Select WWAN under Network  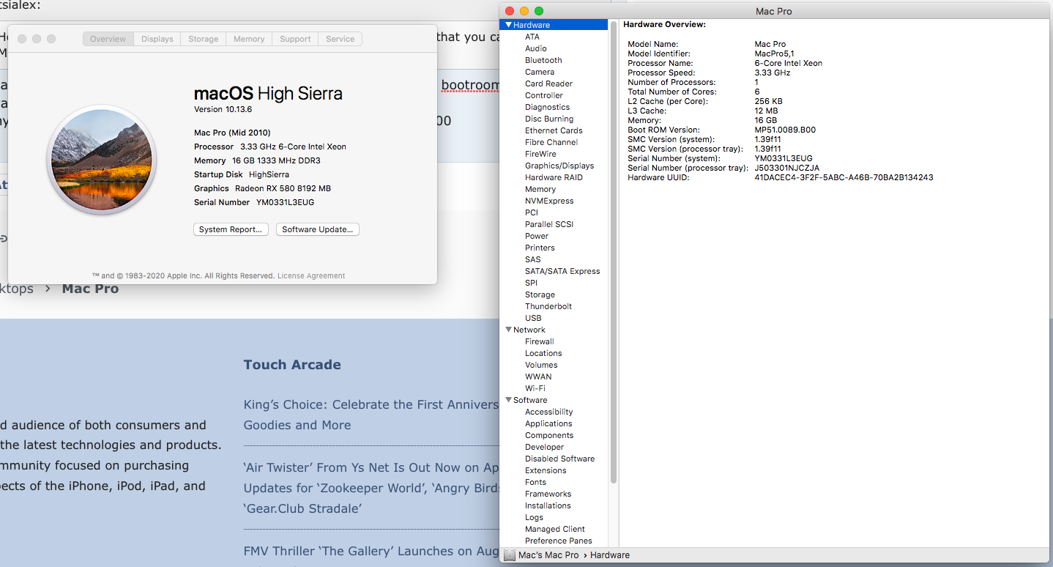(x=538, y=377)
